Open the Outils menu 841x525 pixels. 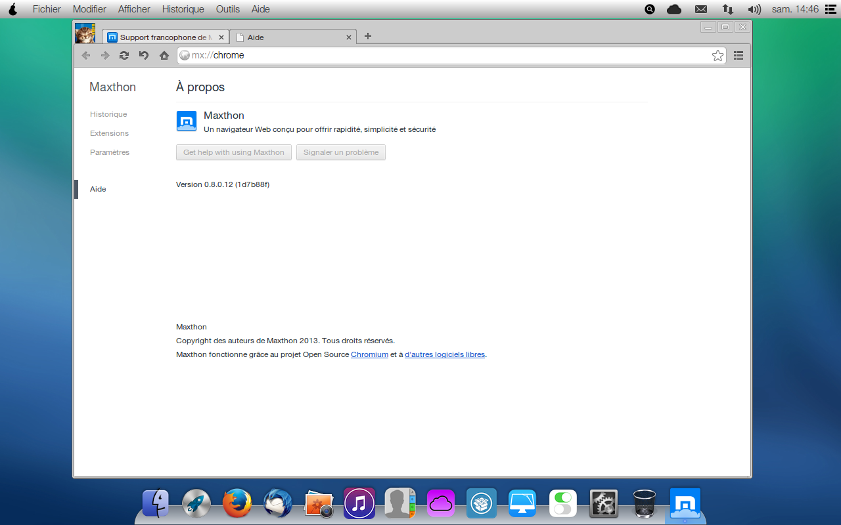click(x=228, y=9)
